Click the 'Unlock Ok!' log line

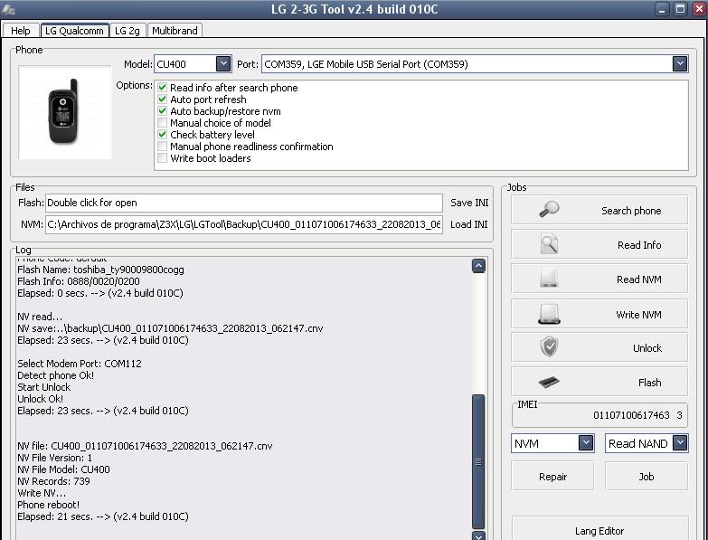pos(40,399)
